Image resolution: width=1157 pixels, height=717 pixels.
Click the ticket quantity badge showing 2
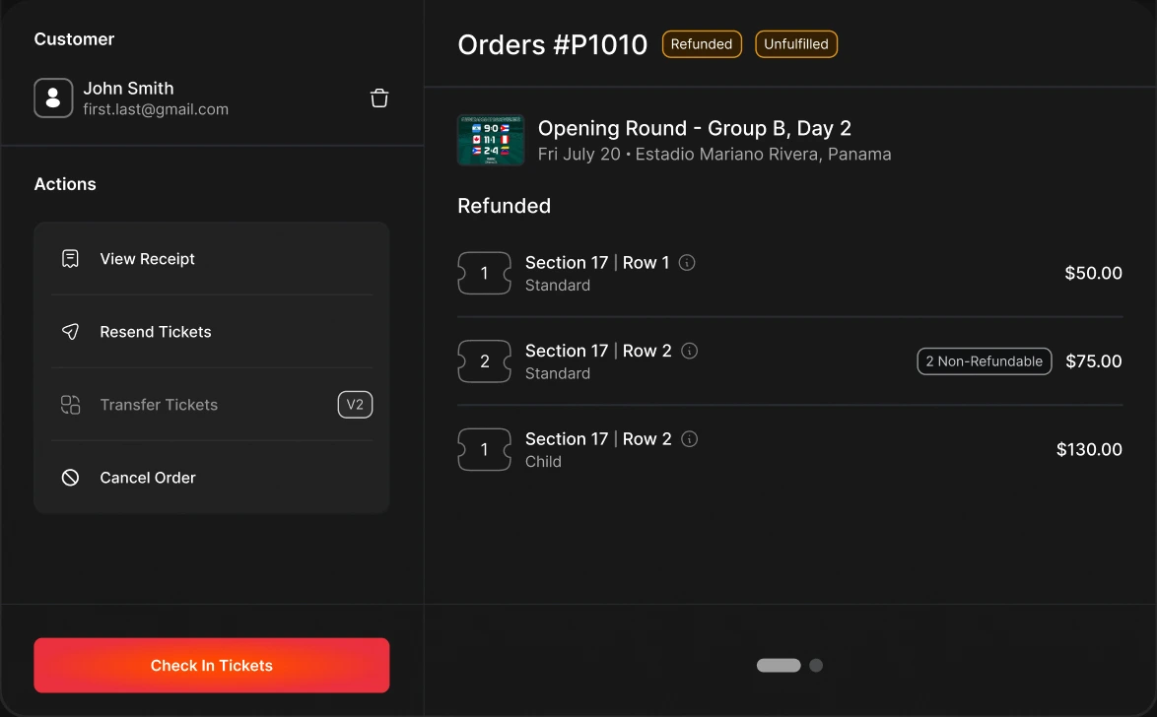[485, 361]
